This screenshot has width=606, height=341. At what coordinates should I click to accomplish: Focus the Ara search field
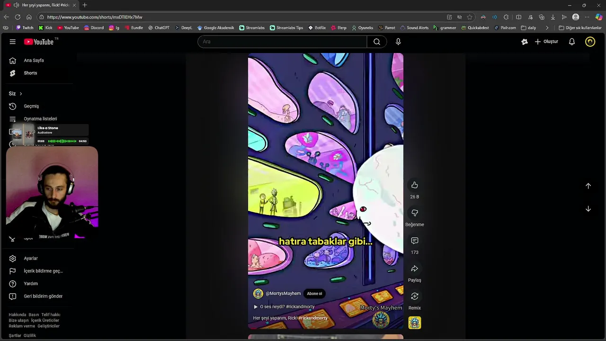(x=282, y=42)
